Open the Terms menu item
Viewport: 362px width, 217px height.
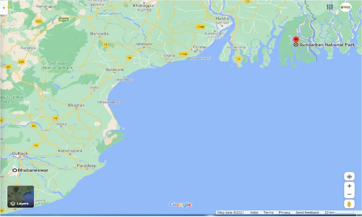(x=268, y=212)
